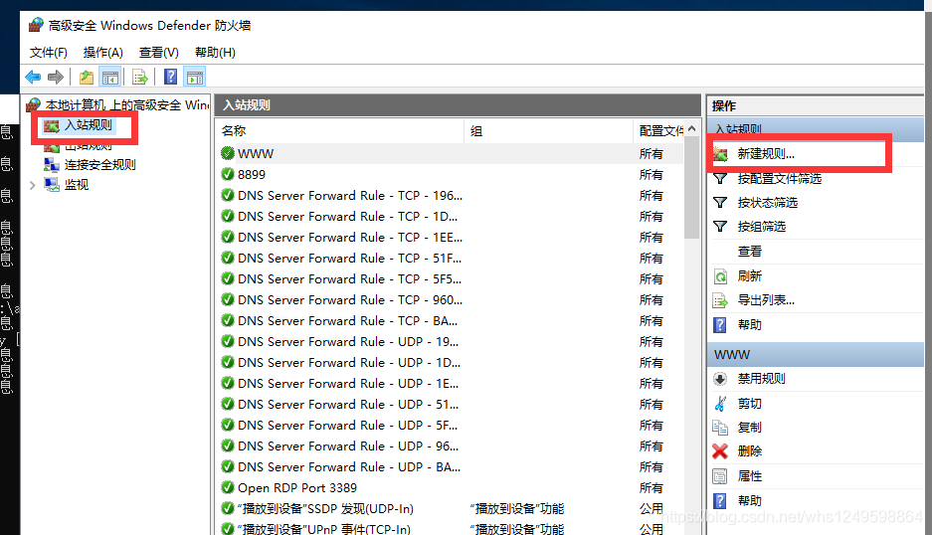Sort by the 组 column header
Screen dimensions: 932x535
pyautogui.click(x=549, y=131)
